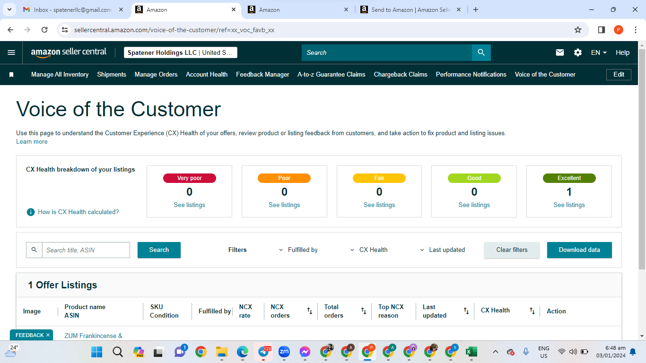Screen dimensions: 646x363
Task: Reload the page
Action: coord(44,30)
